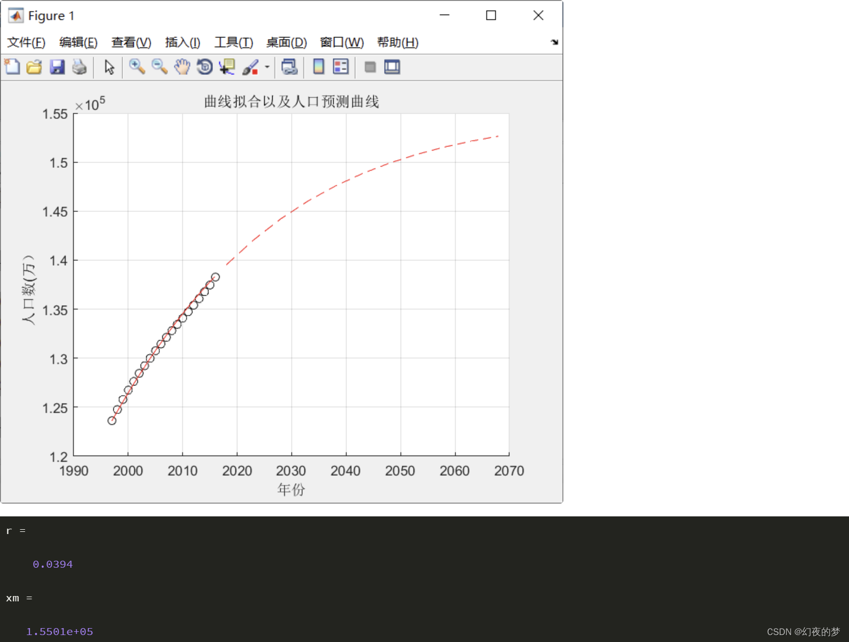Click the axis exponent label ×10^5

point(90,104)
